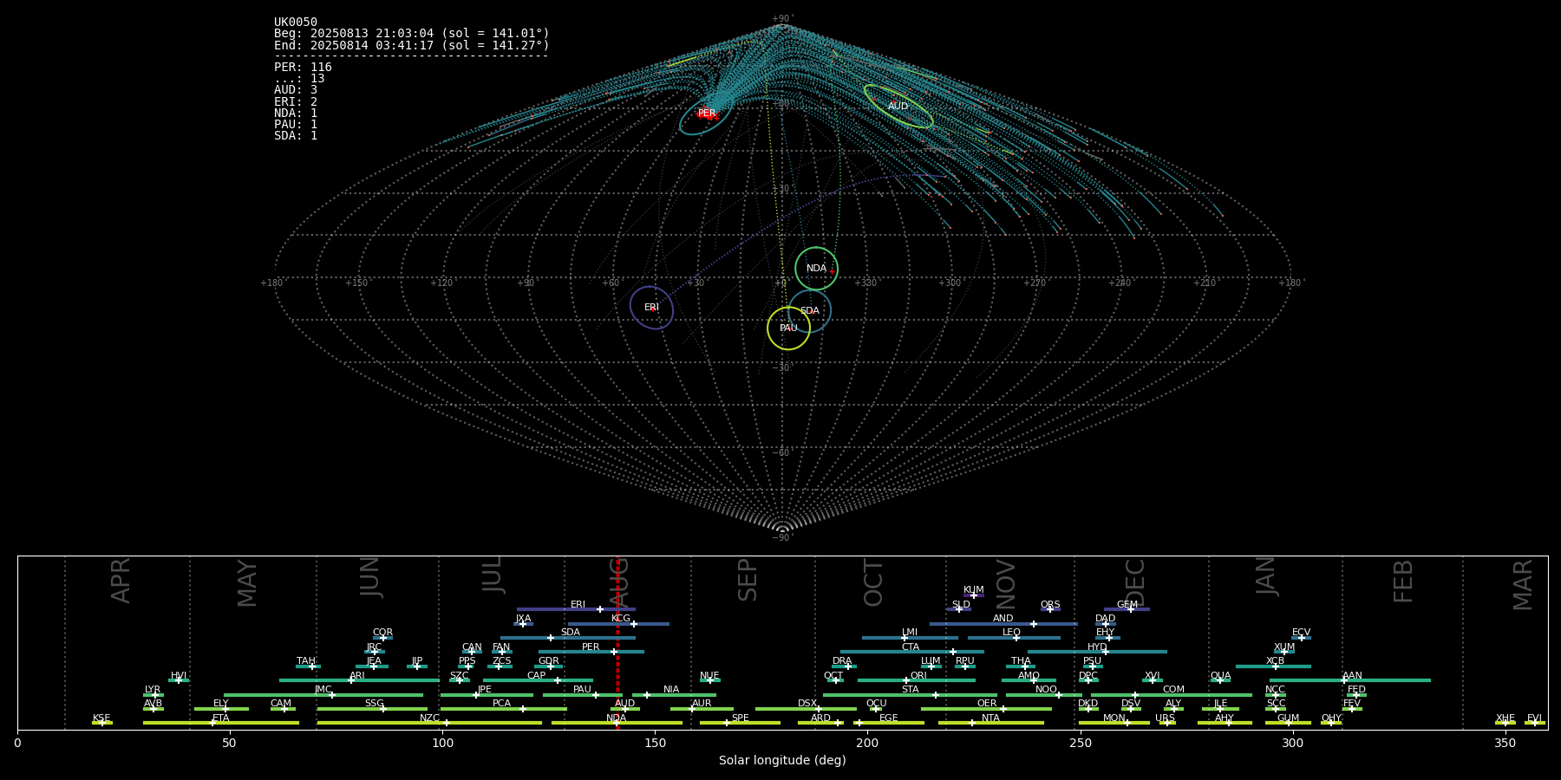Click the NZC shower bar in timeline
The image size is (1561, 780).
point(429,723)
